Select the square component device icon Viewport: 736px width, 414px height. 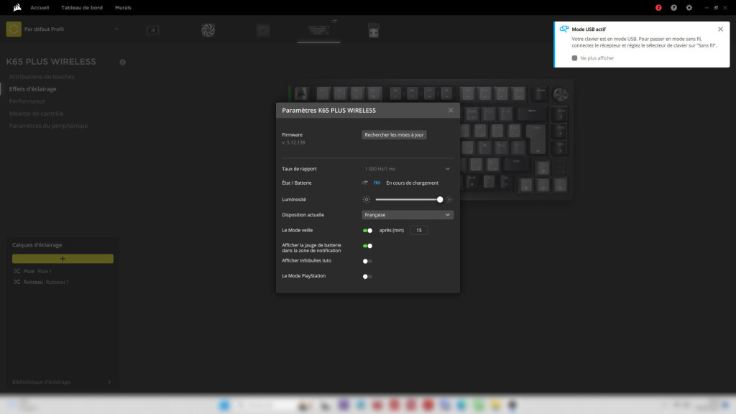click(x=263, y=30)
